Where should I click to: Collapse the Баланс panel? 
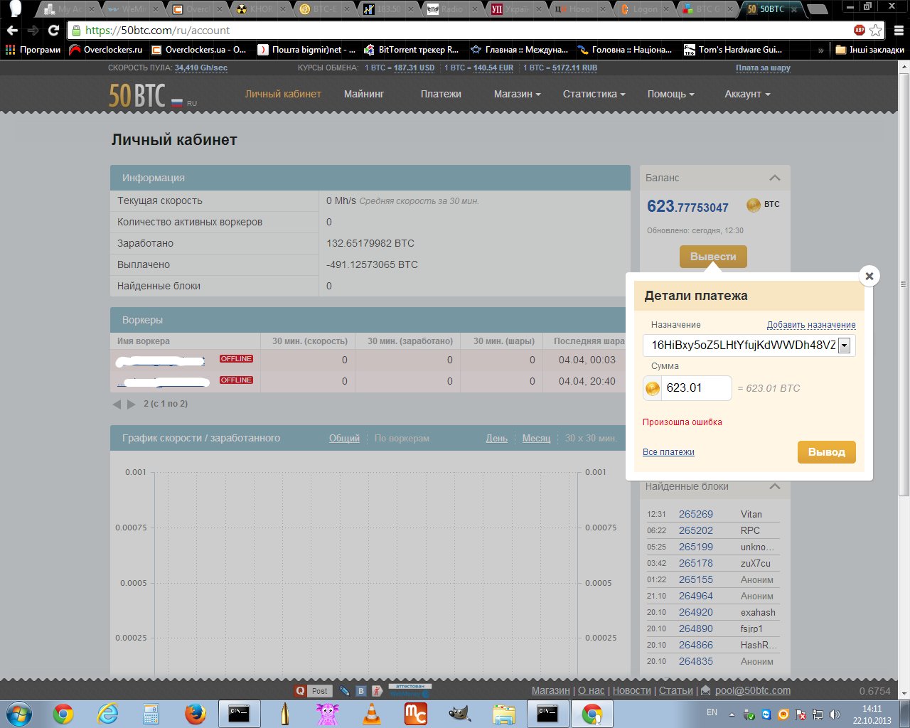pyautogui.click(x=775, y=178)
